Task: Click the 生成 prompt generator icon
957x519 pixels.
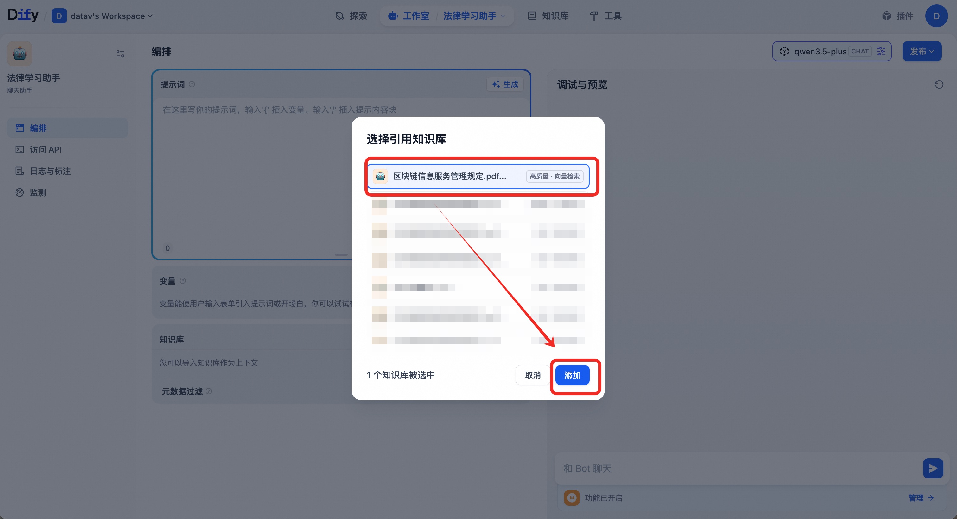Action: 505,84
